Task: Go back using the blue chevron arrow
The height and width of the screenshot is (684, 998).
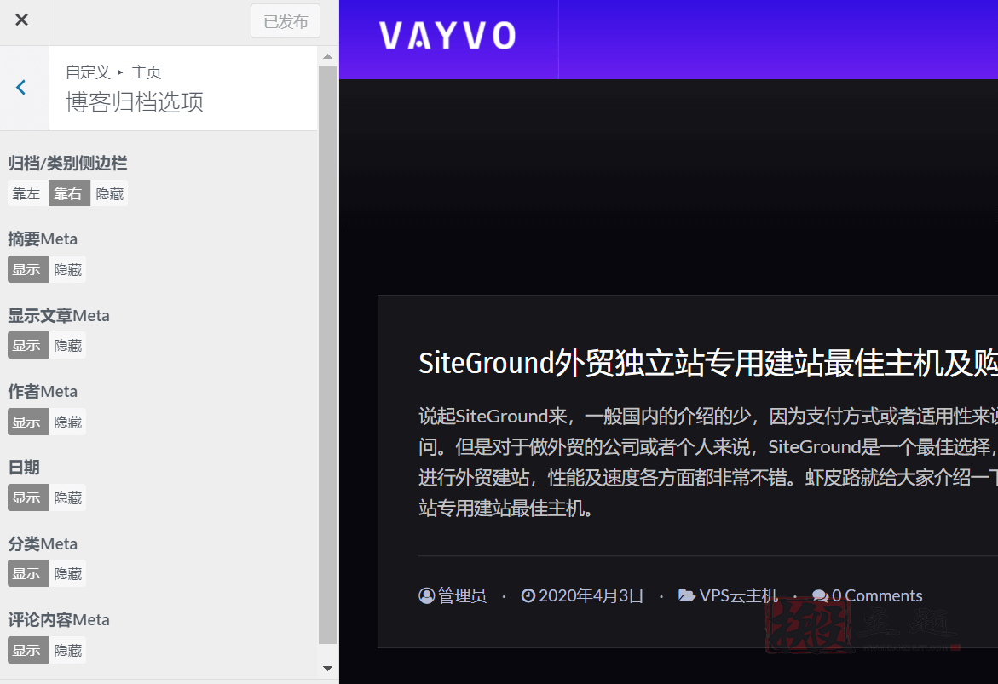Action: pos(21,88)
